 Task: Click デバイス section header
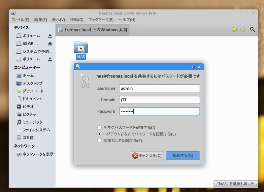[x=21, y=27]
